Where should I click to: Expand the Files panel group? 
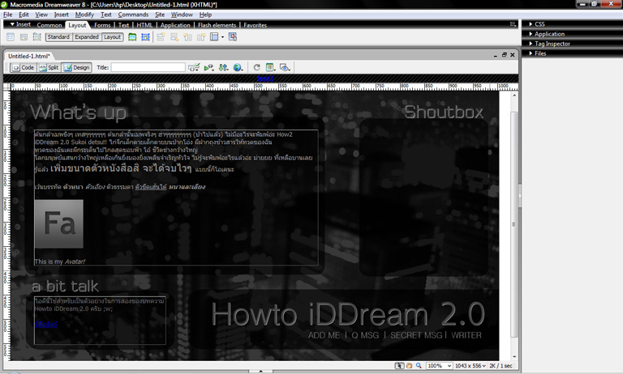pyautogui.click(x=540, y=53)
